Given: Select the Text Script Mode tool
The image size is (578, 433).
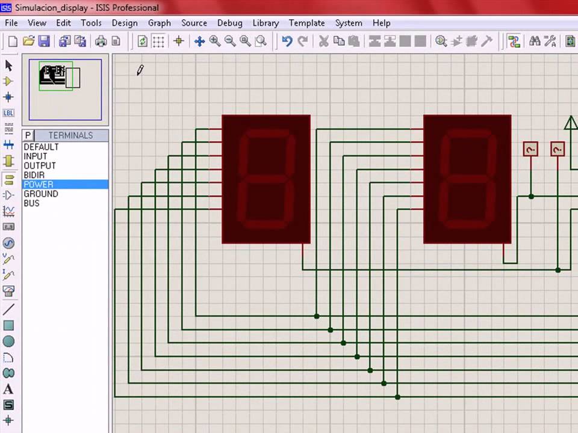Looking at the screenshot, I should coord(8,129).
